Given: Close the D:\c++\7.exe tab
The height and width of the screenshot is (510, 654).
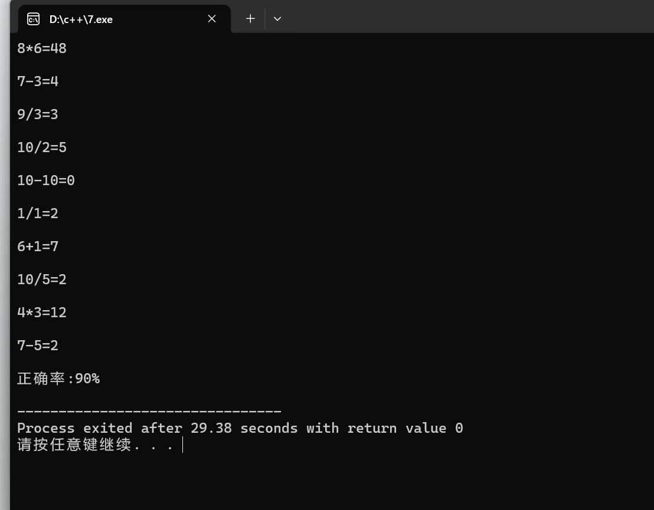Looking at the screenshot, I should click(212, 19).
